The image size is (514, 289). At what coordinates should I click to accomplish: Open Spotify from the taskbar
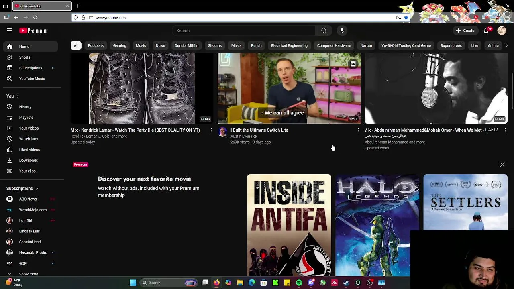click(x=299, y=283)
